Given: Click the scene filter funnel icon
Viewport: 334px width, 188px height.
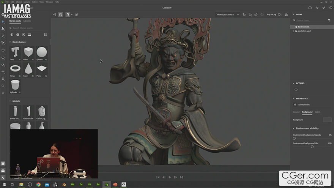Looking at the screenshot, I should coord(329,21).
